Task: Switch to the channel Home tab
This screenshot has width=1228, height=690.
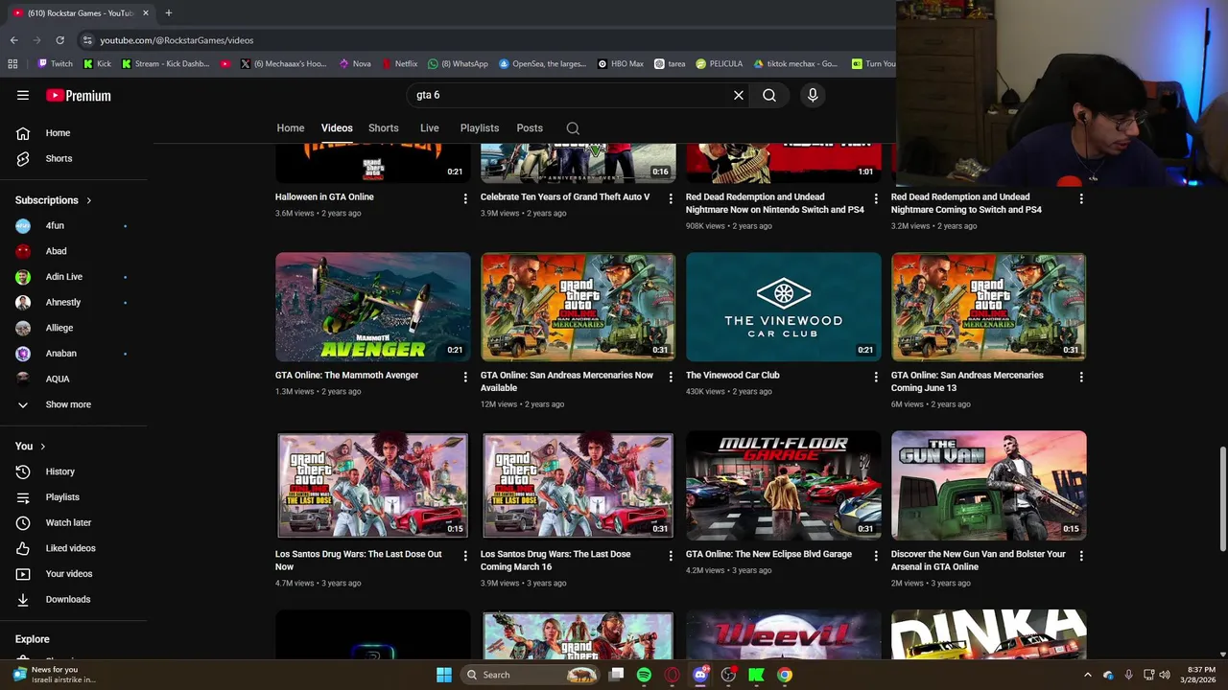Action: pos(291,128)
